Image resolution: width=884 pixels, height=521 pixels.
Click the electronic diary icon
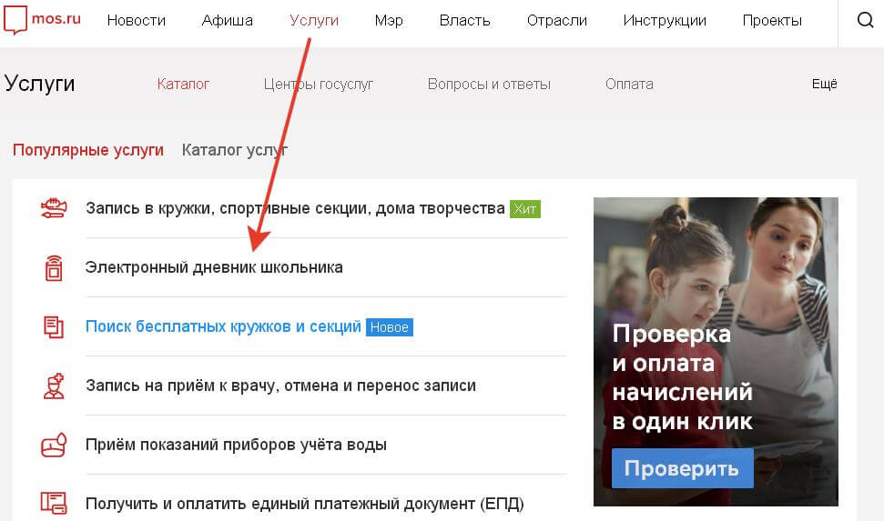point(54,267)
